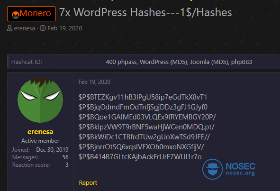Click thread date Feb 19, 2020 under title
The image size is (280, 191).
point(65,28)
